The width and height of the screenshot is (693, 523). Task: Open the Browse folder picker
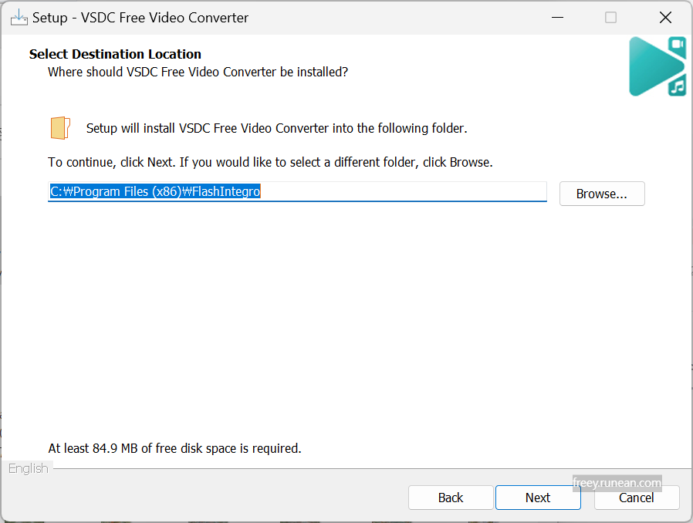(601, 193)
